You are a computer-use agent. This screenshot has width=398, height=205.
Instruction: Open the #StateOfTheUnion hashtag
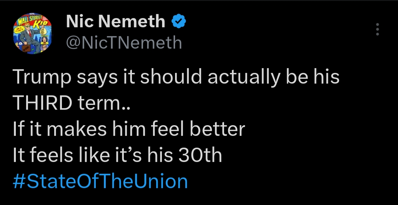100,182
